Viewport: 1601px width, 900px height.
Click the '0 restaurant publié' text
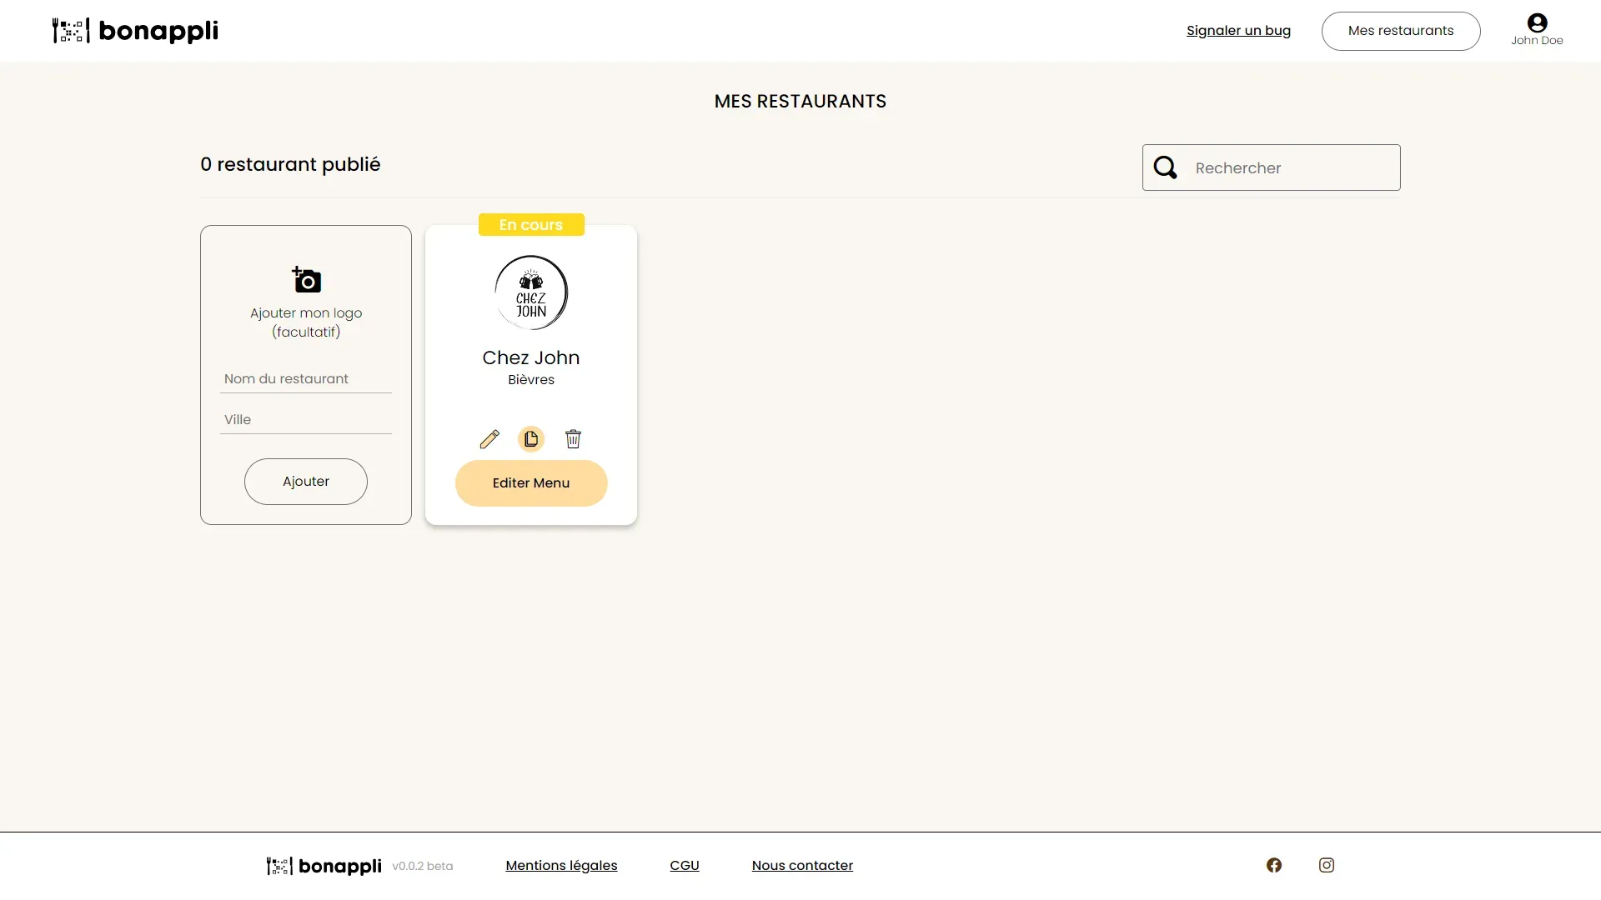pos(290,164)
